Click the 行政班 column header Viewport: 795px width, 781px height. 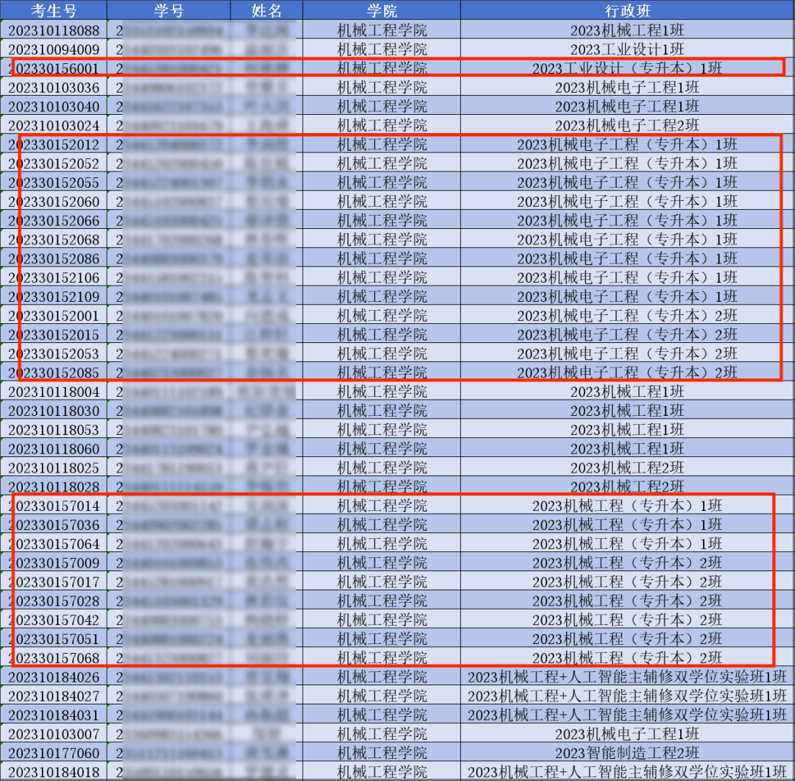[x=628, y=10]
